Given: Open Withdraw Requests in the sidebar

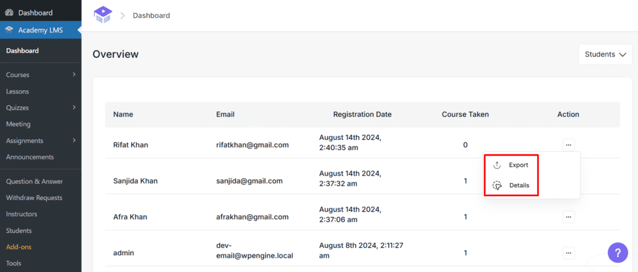Looking at the screenshot, I should [x=34, y=198].
